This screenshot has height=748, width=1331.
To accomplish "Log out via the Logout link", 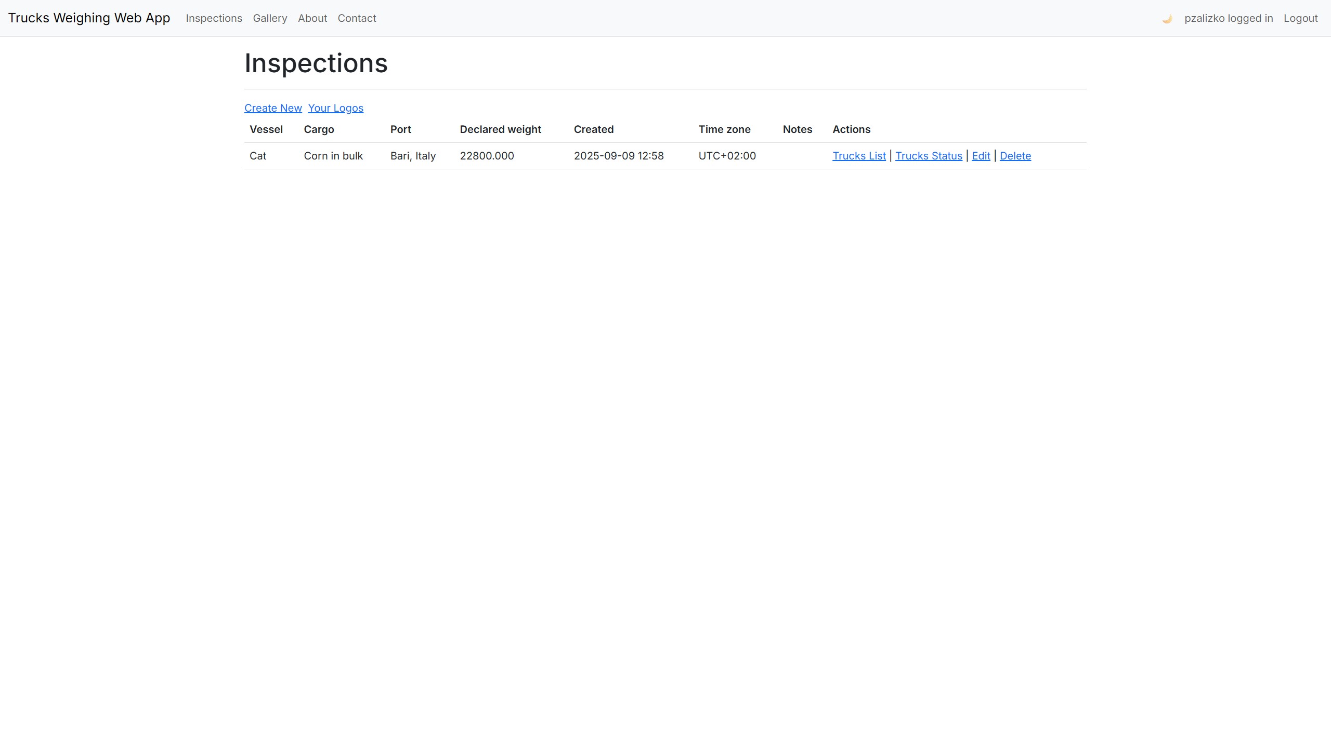I will 1300,18.
